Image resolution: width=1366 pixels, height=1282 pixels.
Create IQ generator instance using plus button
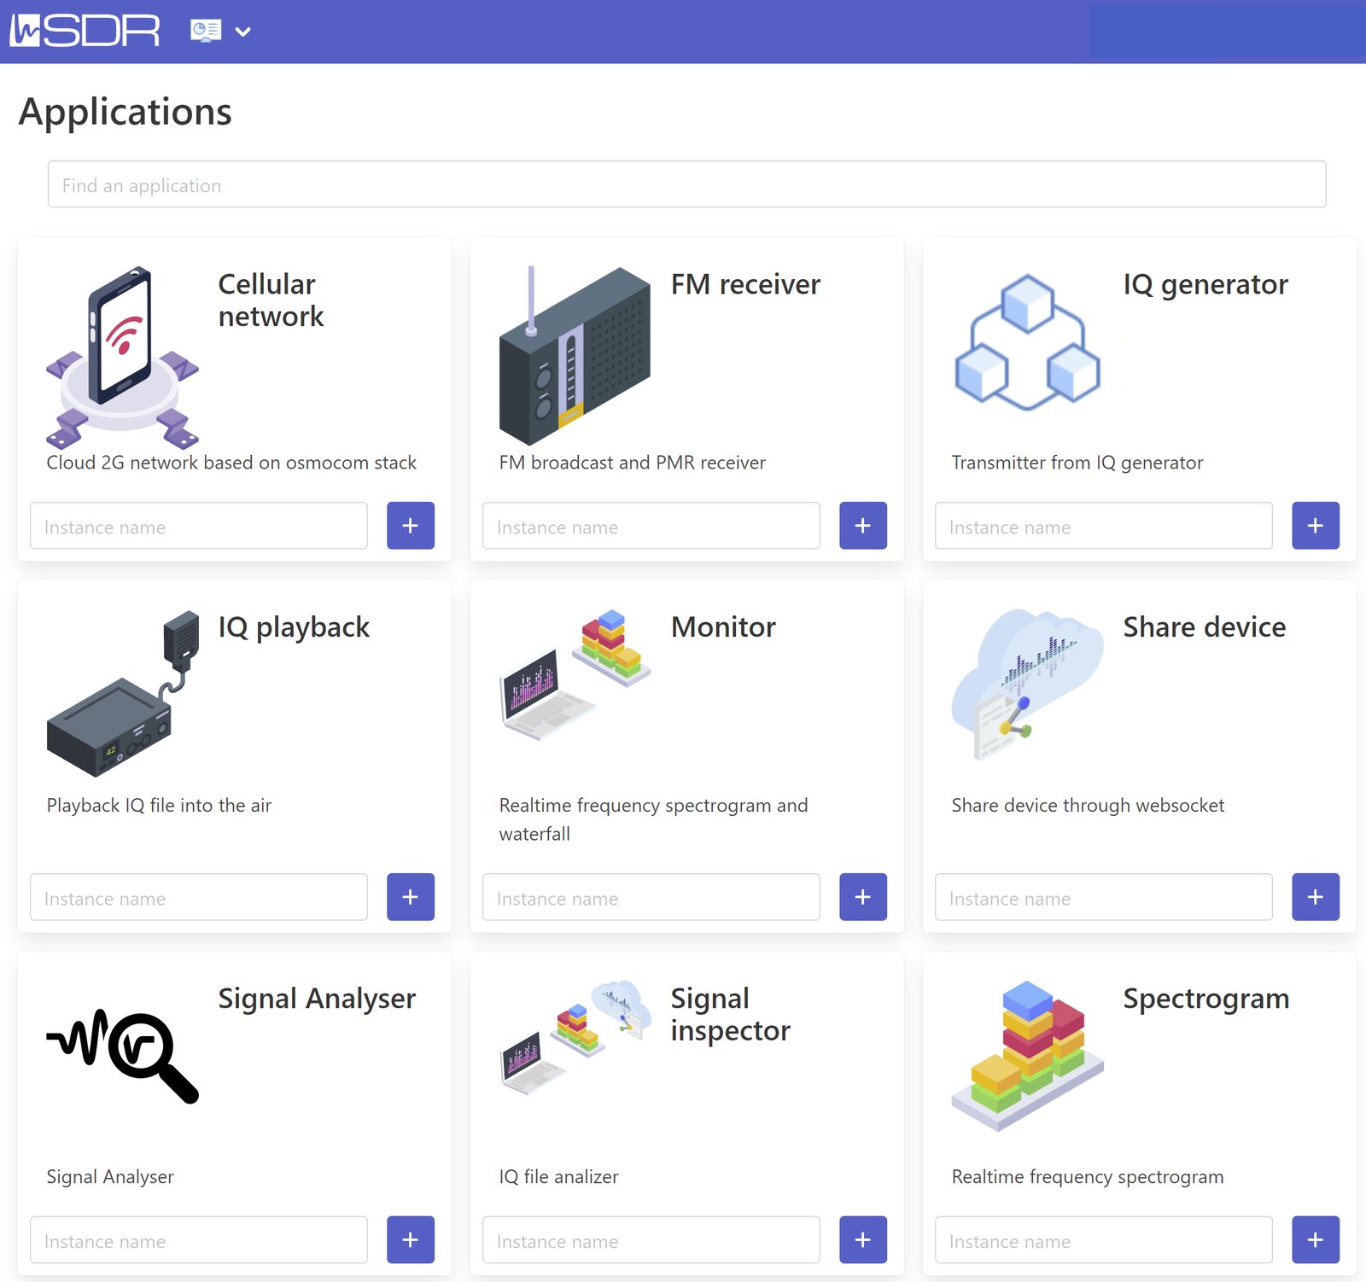pyautogui.click(x=1315, y=526)
